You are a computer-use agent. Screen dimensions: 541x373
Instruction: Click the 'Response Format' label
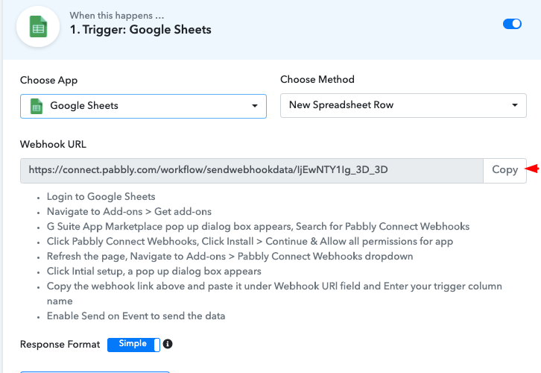[x=60, y=345]
